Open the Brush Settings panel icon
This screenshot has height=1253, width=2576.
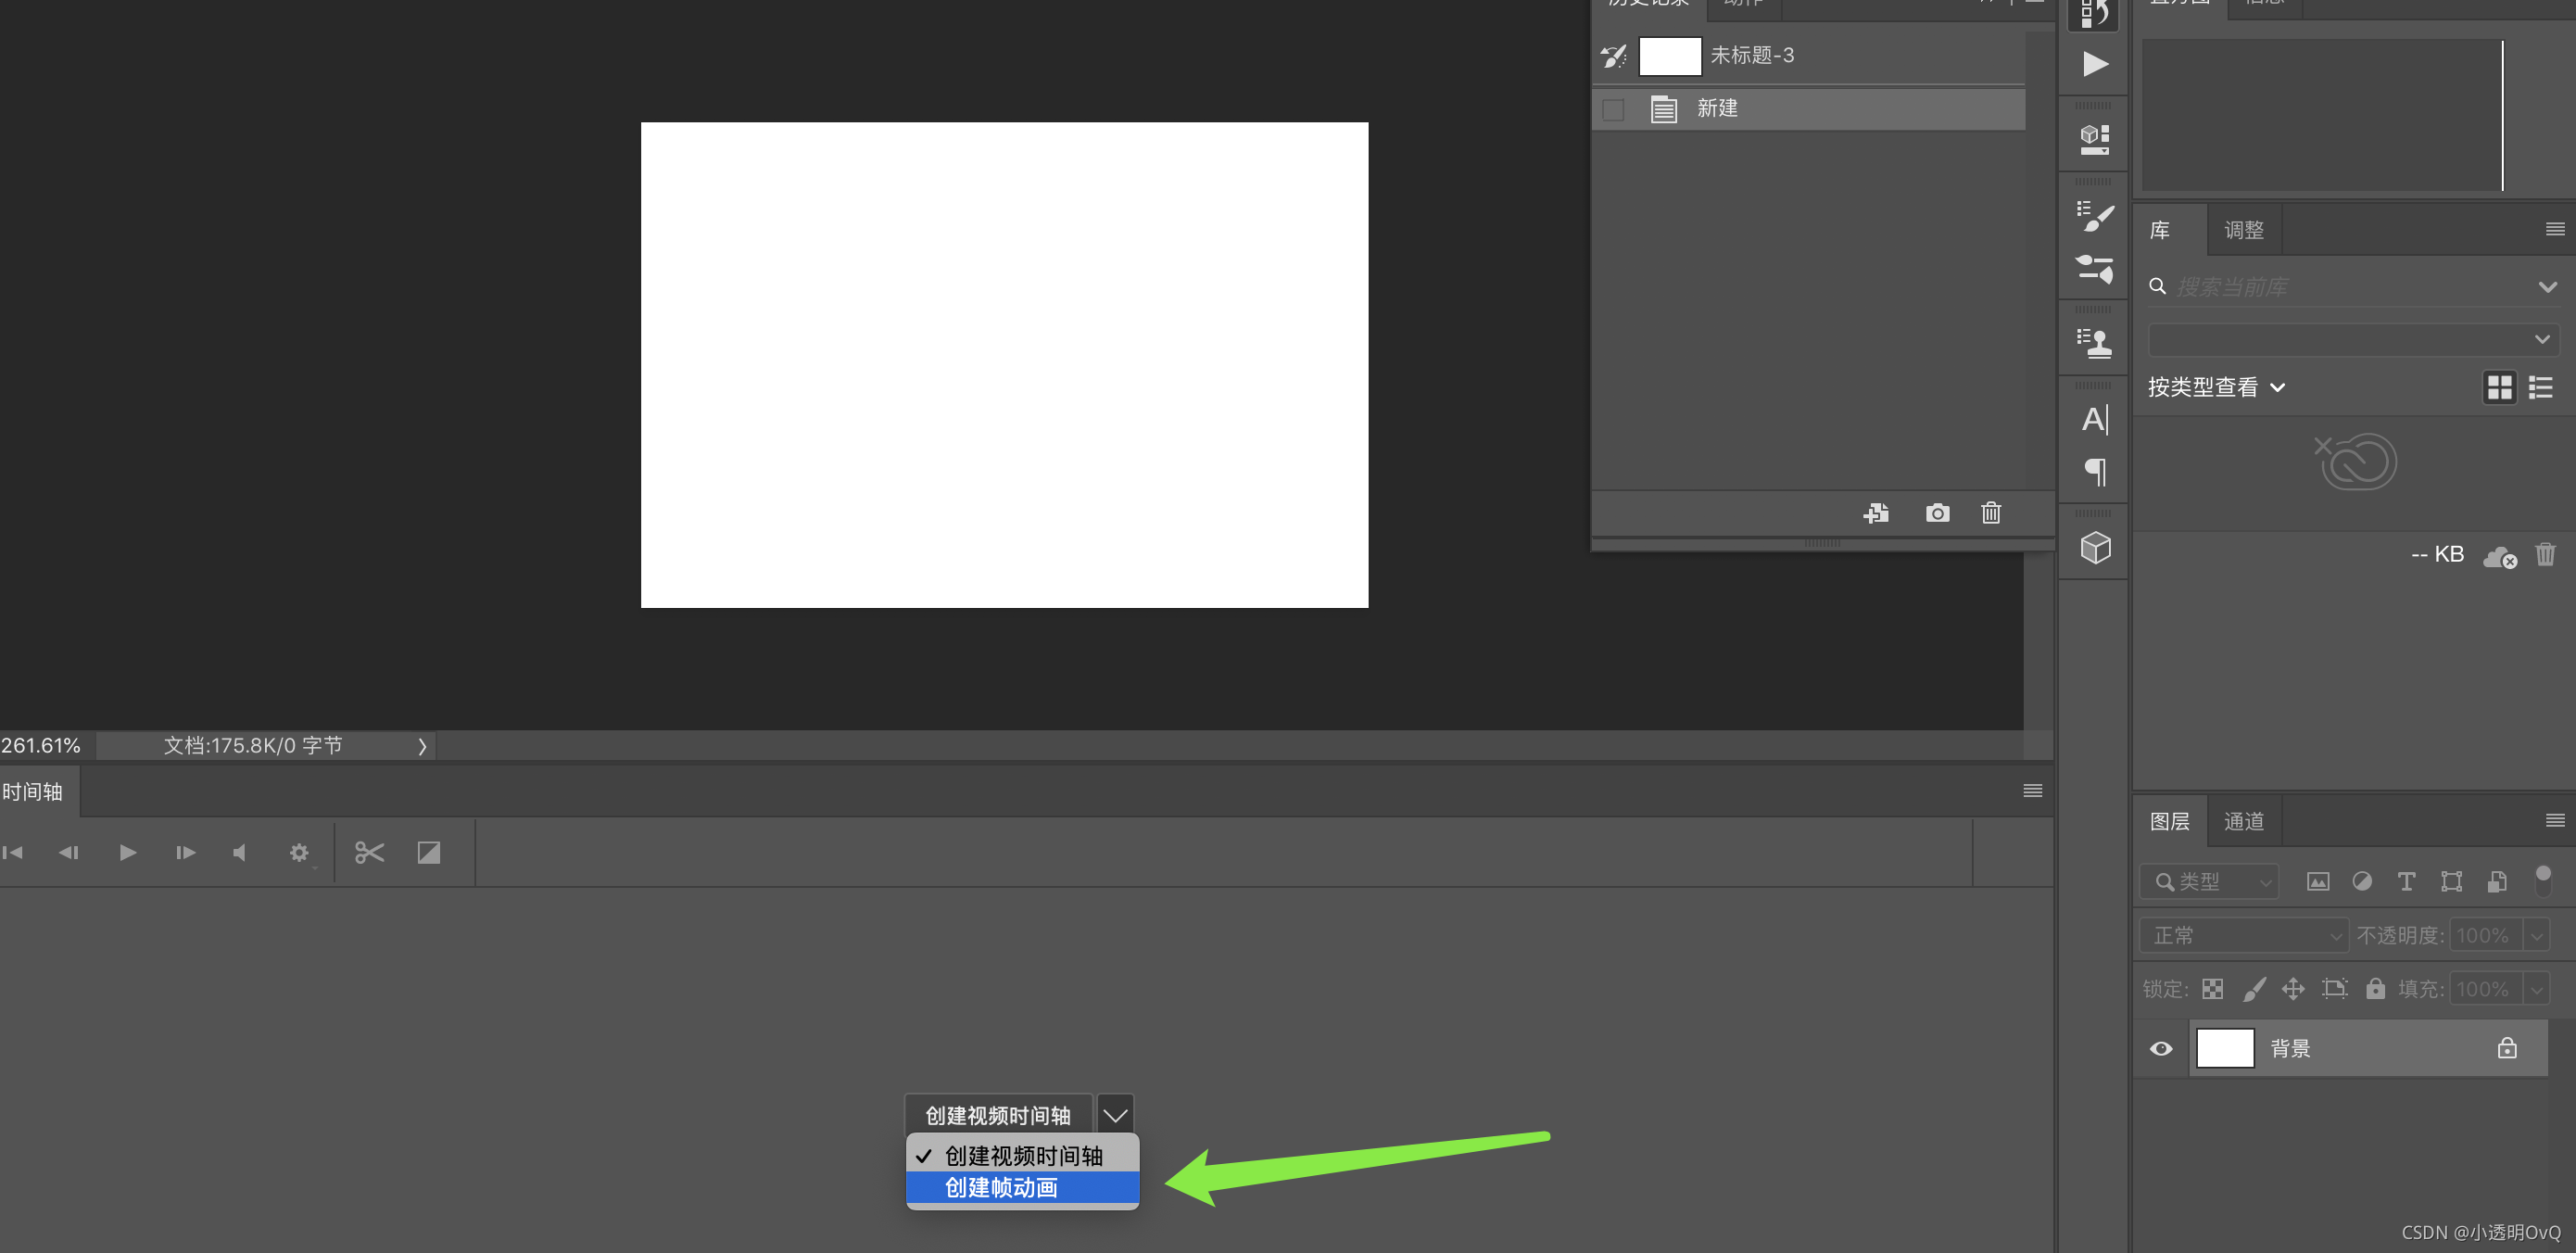[x=2095, y=216]
